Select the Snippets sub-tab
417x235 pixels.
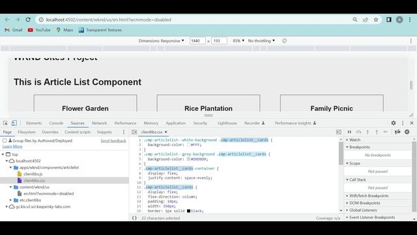click(x=104, y=132)
